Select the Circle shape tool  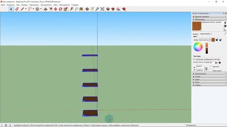(x=37, y=9)
